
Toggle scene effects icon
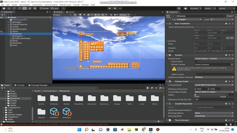click(x=89, y=15)
